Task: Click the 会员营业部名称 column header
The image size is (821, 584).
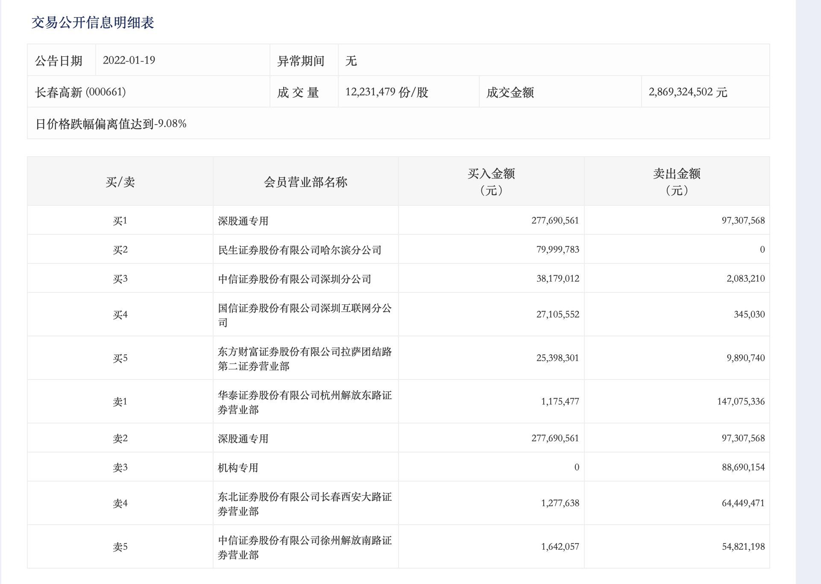Action: [x=305, y=182]
